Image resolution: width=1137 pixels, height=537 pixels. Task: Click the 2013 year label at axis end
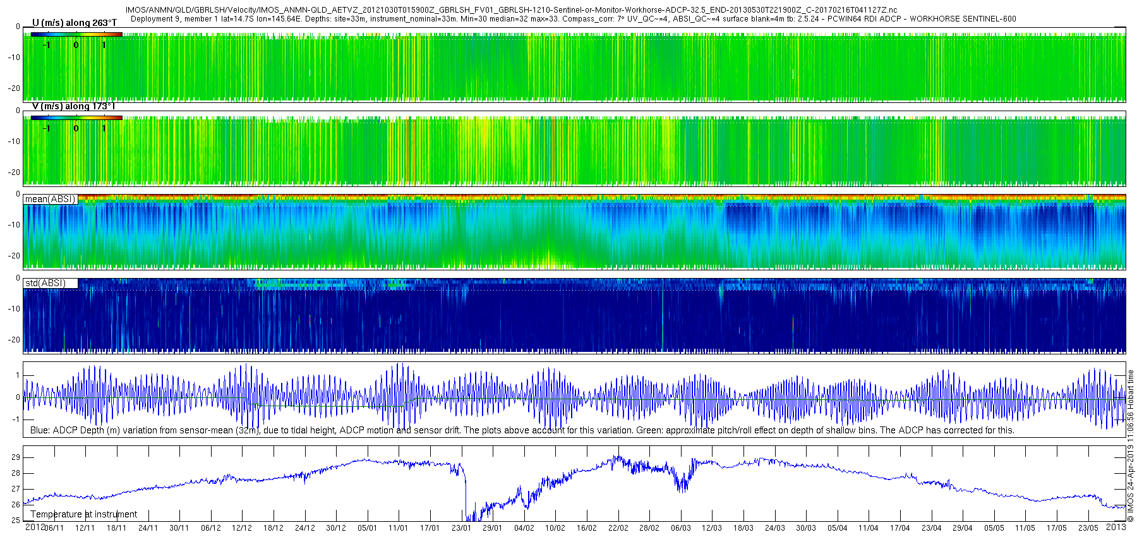[x=1116, y=527]
